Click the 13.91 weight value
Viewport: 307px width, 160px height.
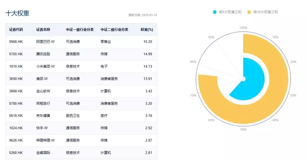coord(148,79)
